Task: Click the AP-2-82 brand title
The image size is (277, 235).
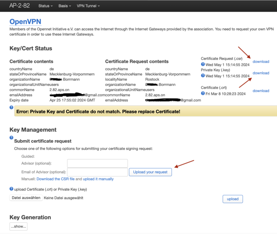Action: (20, 5)
